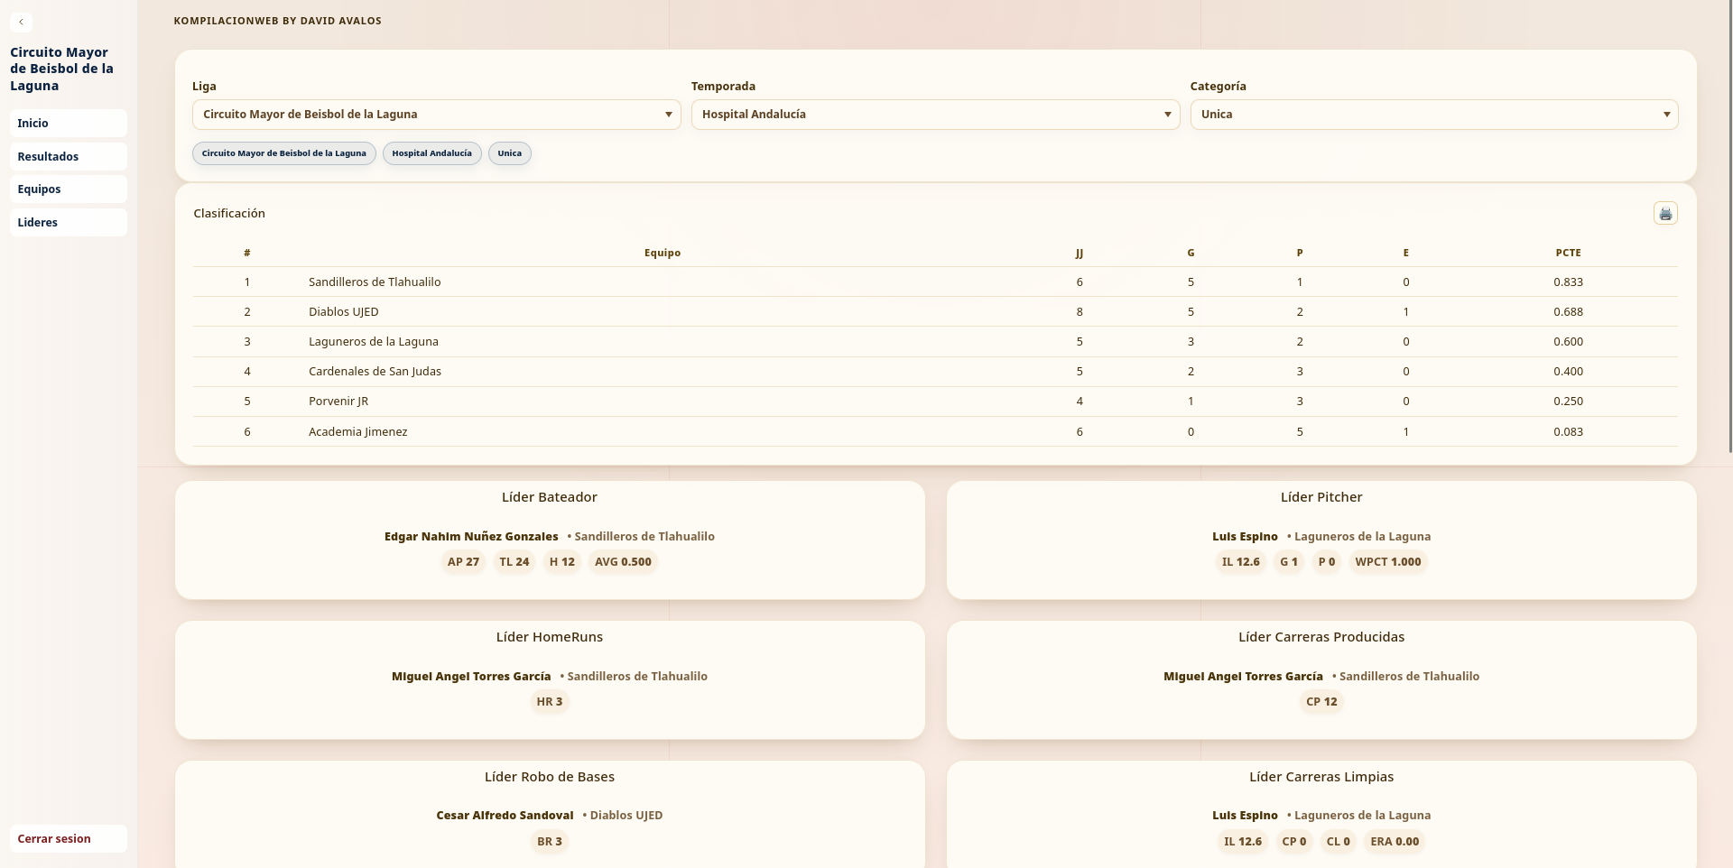1733x868 pixels.
Task: Select the Porvenir JR team row
Action: coord(935,401)
